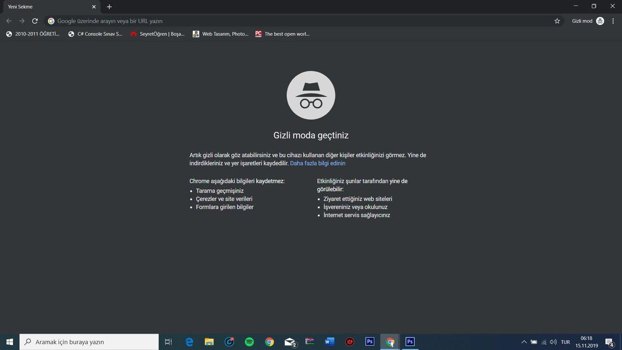
Task: Click the "Daha fazla bilgi edinin" link
Action: coord(318,163)
